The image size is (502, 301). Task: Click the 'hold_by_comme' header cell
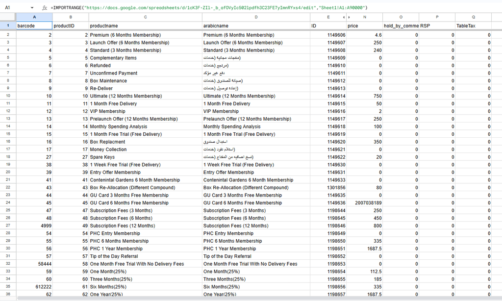[x=401, y=25]
